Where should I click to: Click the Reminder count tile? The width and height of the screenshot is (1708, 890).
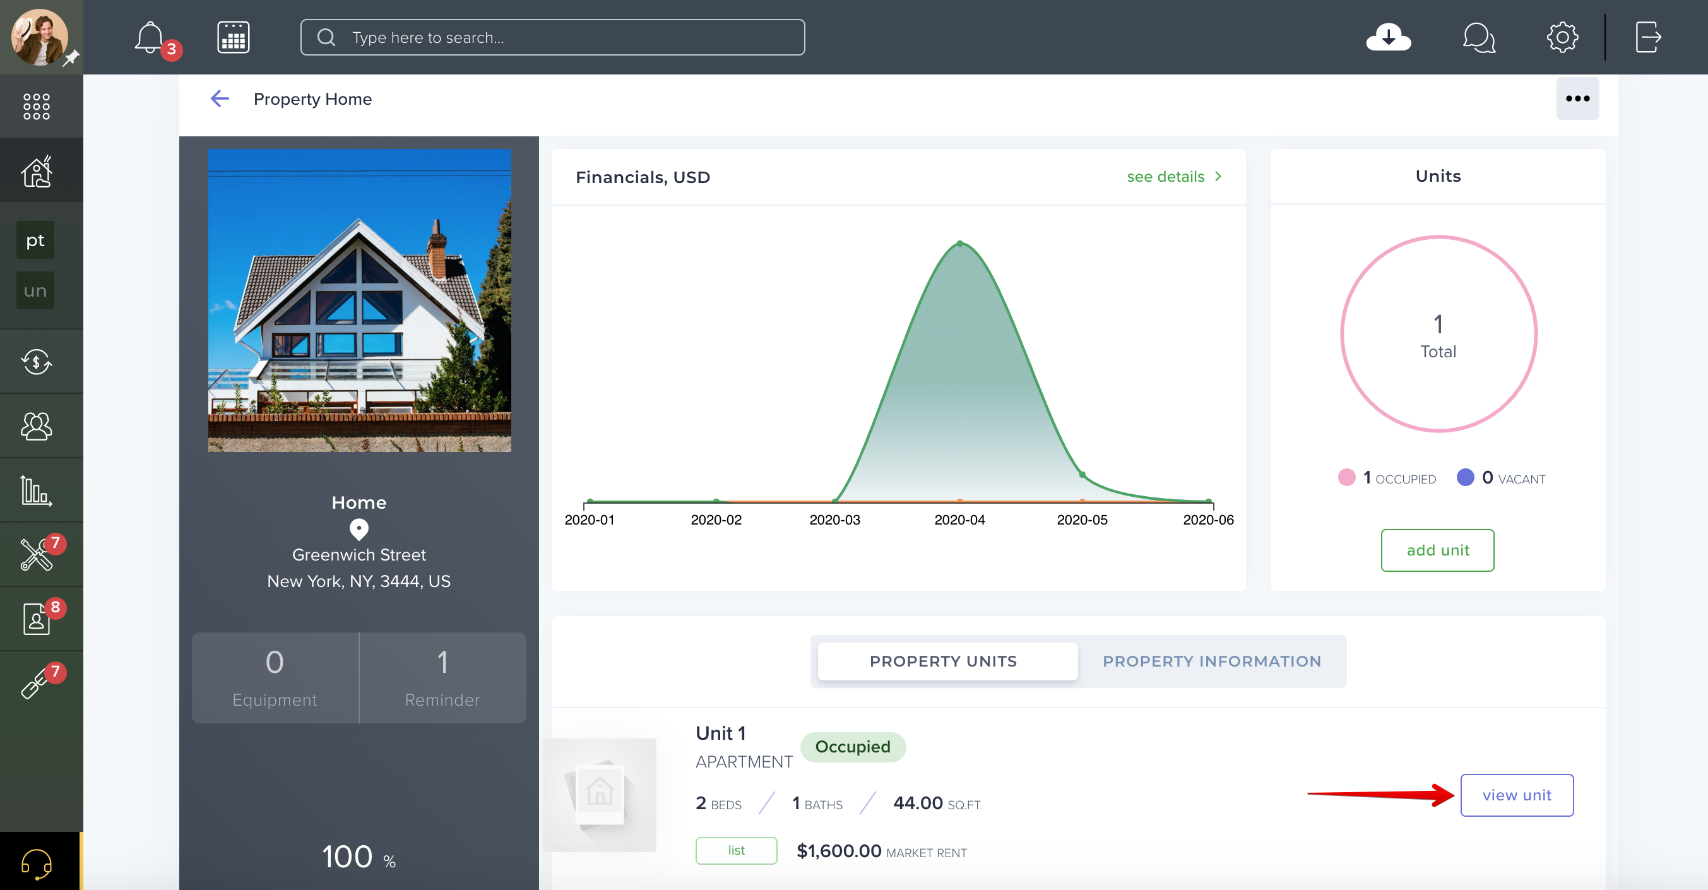442,678
